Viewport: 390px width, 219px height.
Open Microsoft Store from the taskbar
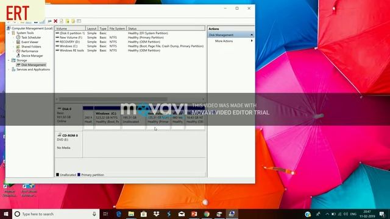(144, 214)
